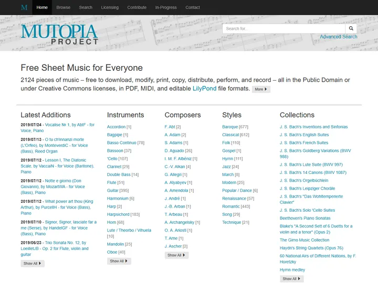
Task: Expand the More button in intro
Action: (261, 89)
